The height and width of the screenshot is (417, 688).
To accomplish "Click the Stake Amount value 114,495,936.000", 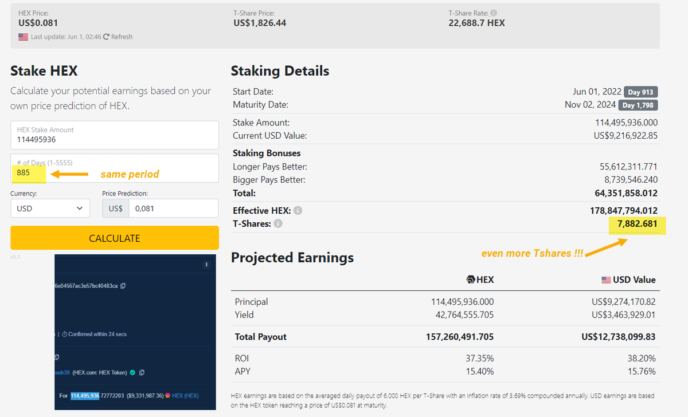I will click(627, 123).
